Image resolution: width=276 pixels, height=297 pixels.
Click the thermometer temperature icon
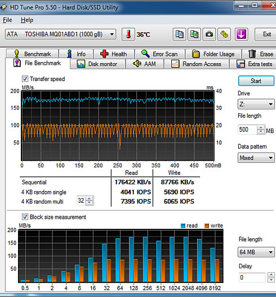coord(128,34)
